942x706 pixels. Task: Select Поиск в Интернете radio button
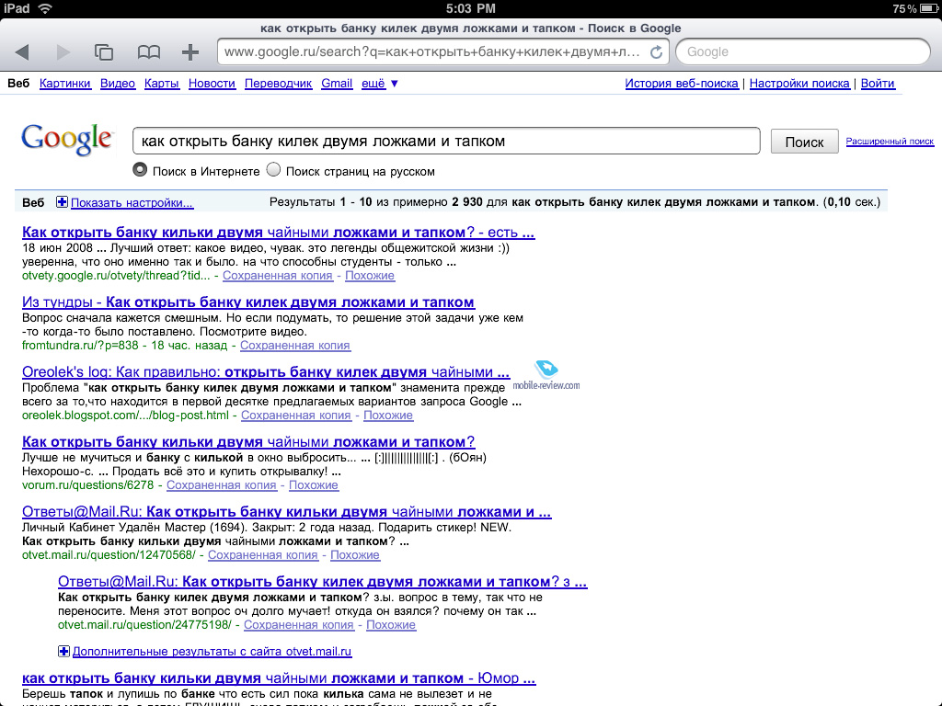140,170
